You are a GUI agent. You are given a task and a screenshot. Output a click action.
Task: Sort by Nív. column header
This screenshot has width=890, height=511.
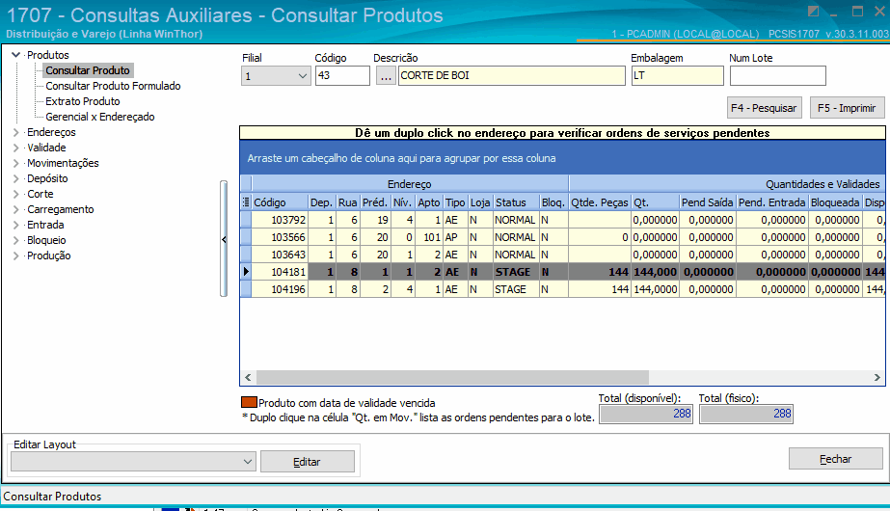click(x=402, y=202)
